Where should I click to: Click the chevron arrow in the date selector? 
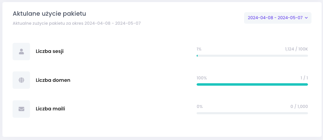pos(306,18)
